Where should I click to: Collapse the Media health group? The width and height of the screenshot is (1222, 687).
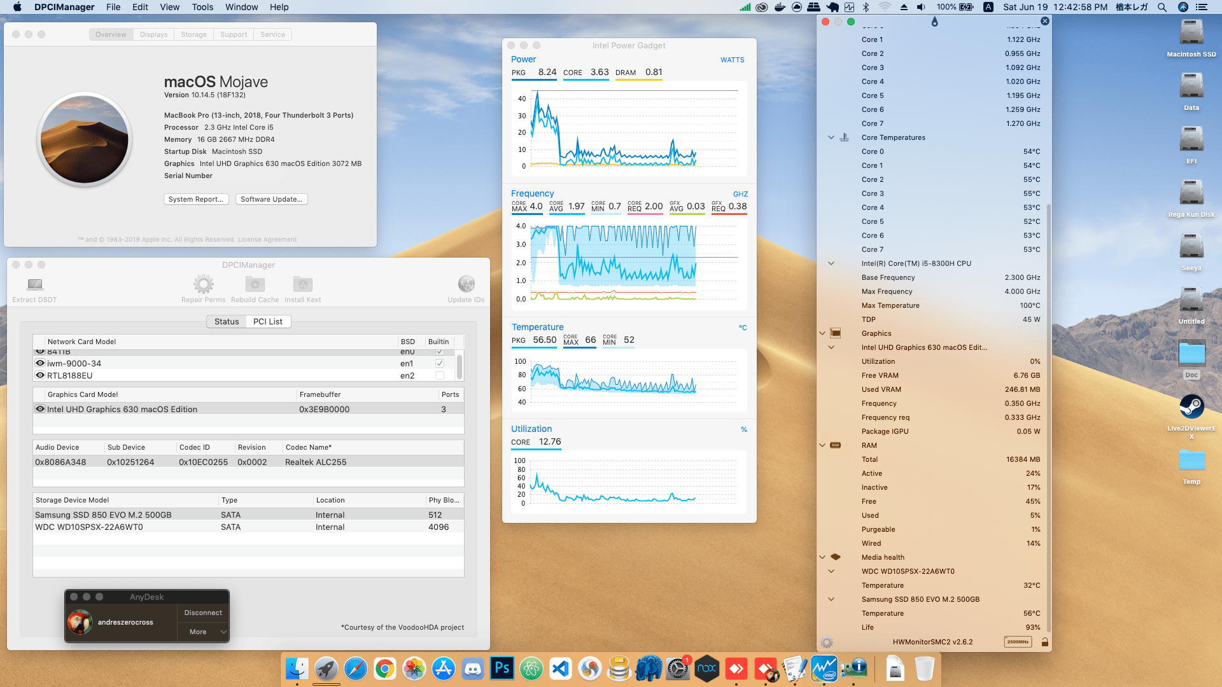[822, 557]
